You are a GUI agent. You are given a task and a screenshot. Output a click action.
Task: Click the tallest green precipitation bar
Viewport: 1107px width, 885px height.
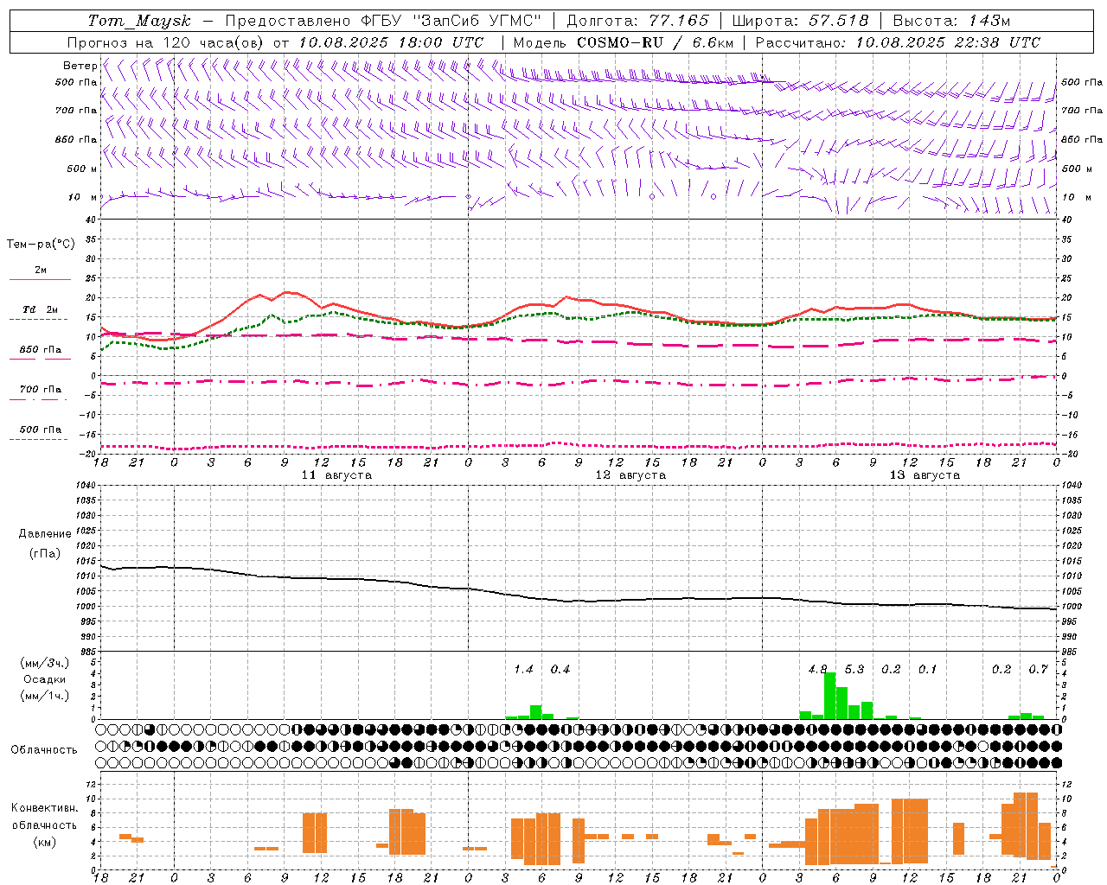coord(829,696)
